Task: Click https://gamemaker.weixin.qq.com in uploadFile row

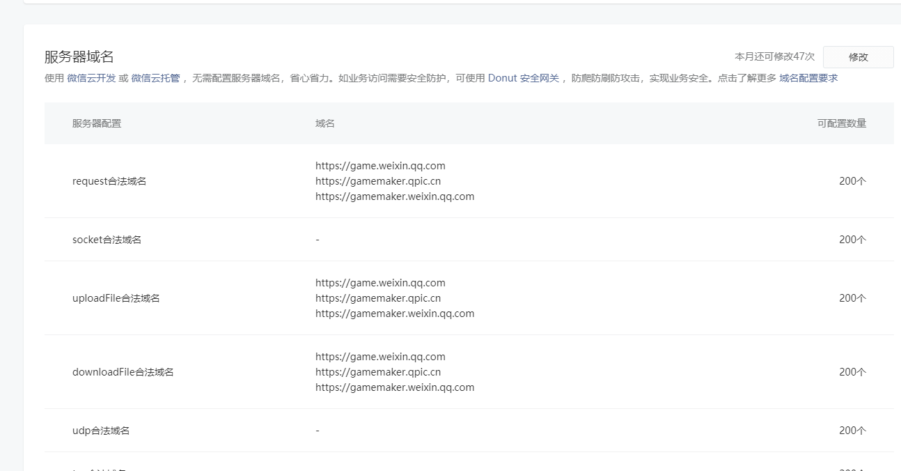Action: click(x=395, y=314)
